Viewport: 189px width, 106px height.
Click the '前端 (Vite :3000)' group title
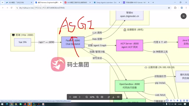point(23,35)
